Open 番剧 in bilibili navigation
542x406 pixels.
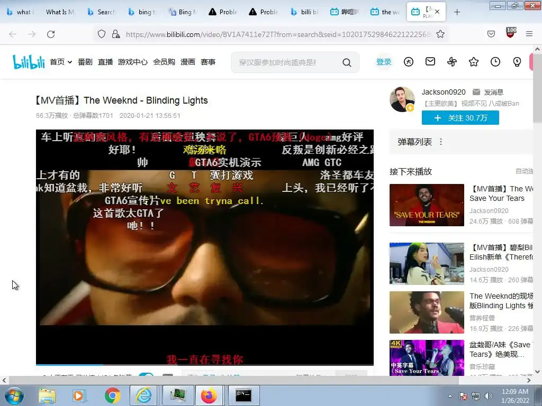point(85,62)
